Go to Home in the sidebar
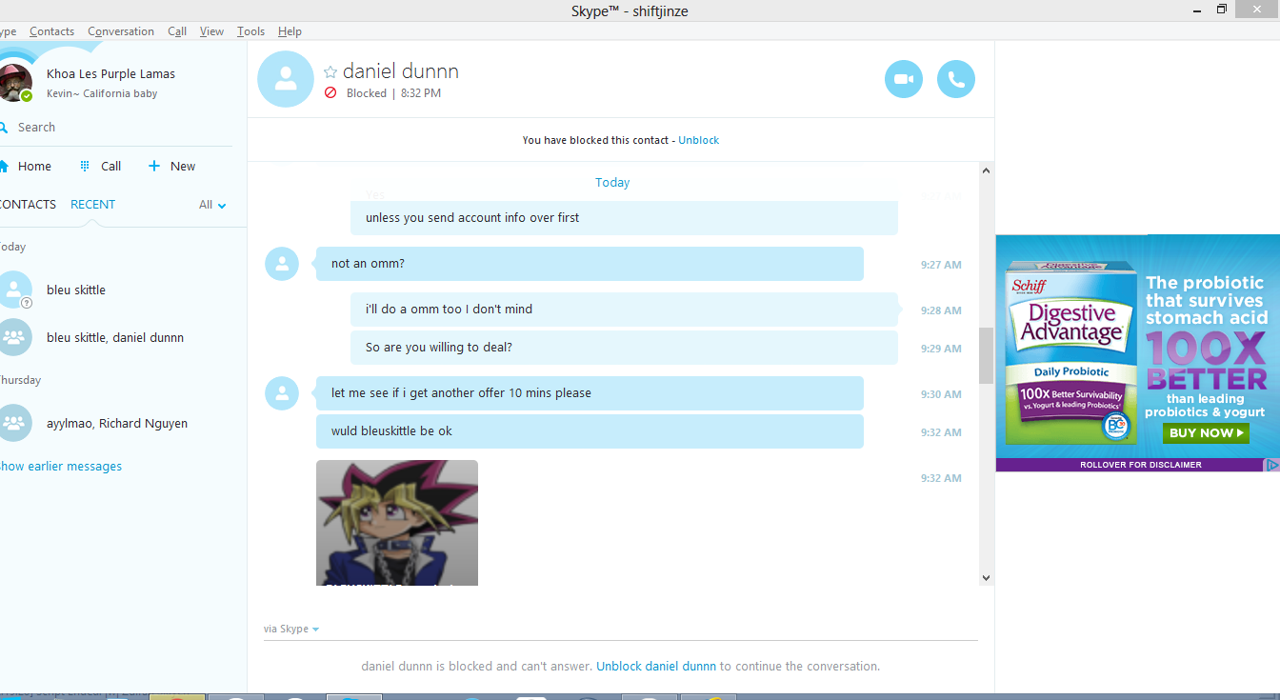The width and height of the screenshot is (1280, 700). pyautogui.click(x=26, y=166)
